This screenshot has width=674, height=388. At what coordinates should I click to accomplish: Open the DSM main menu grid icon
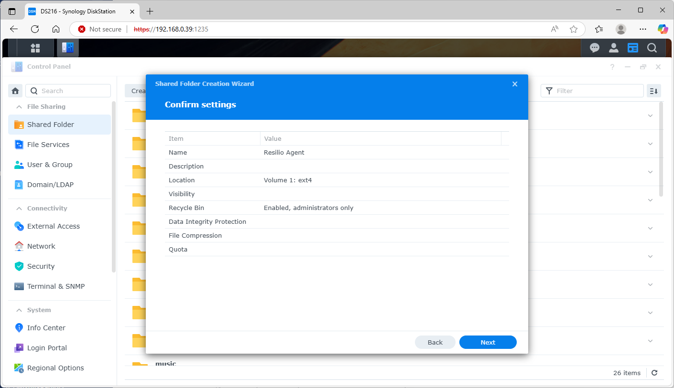click(35, 48)
